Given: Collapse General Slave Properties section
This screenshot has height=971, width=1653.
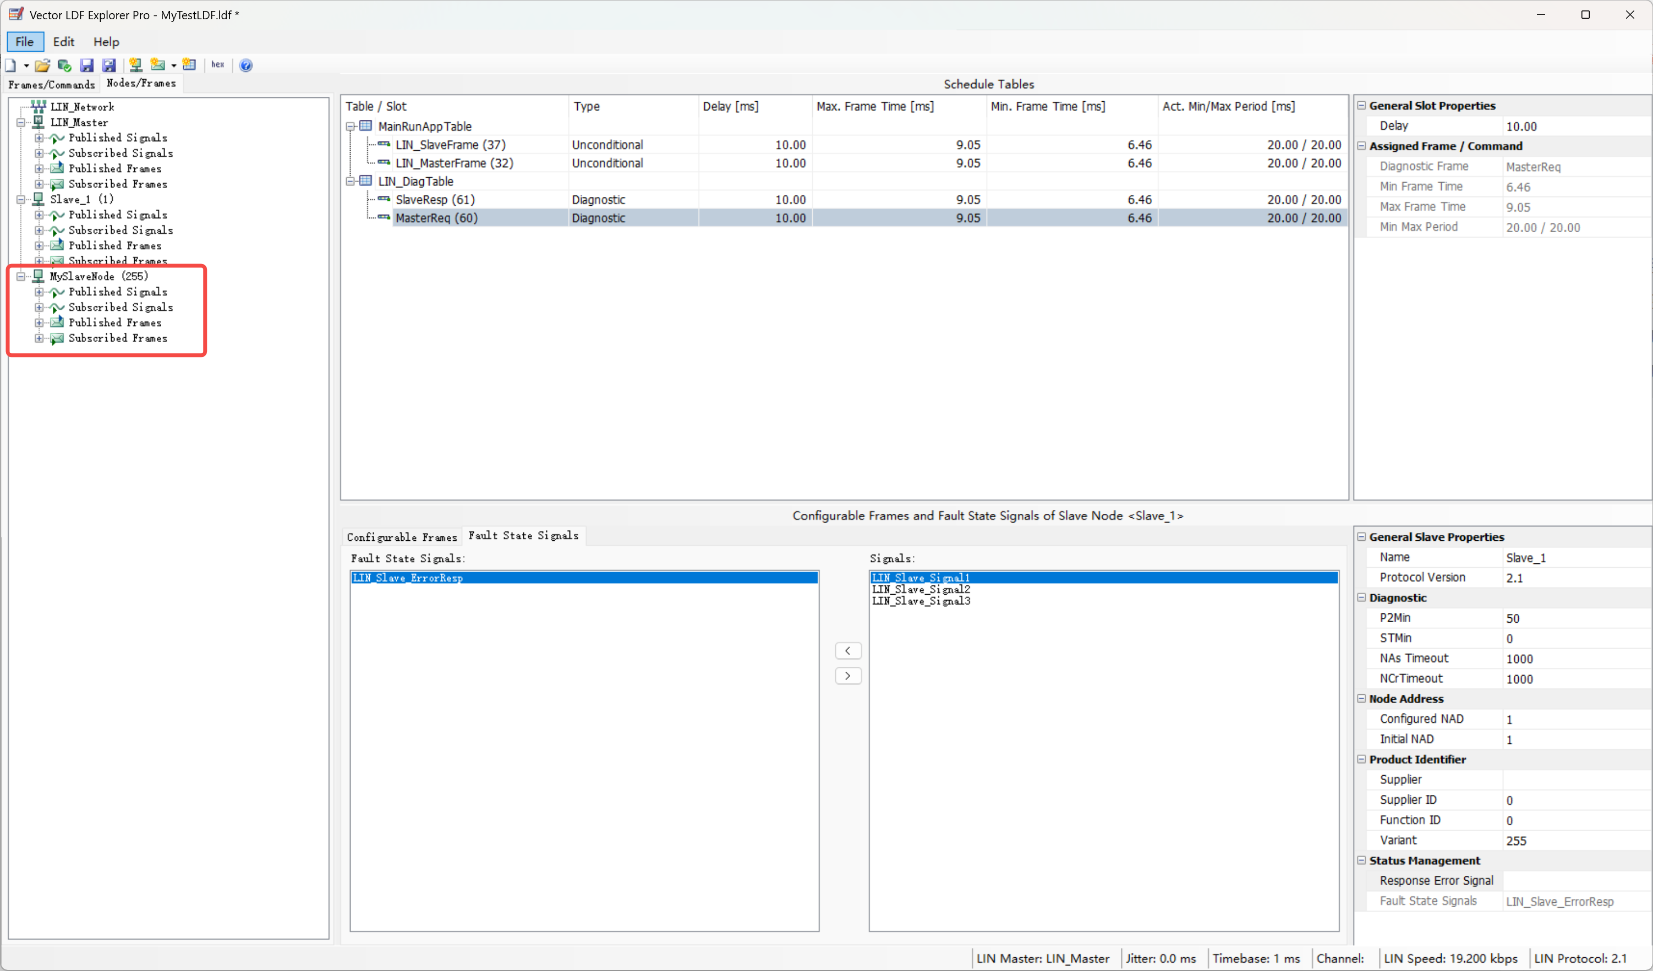Looking at the screenshot, I should tap(1362, 537).
